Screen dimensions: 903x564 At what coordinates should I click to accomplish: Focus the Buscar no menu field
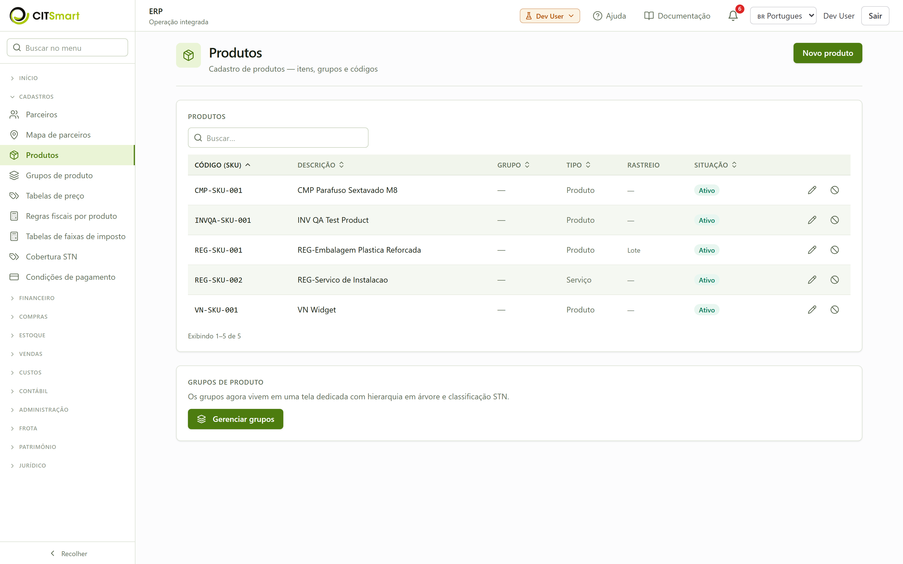click(67, 48)
